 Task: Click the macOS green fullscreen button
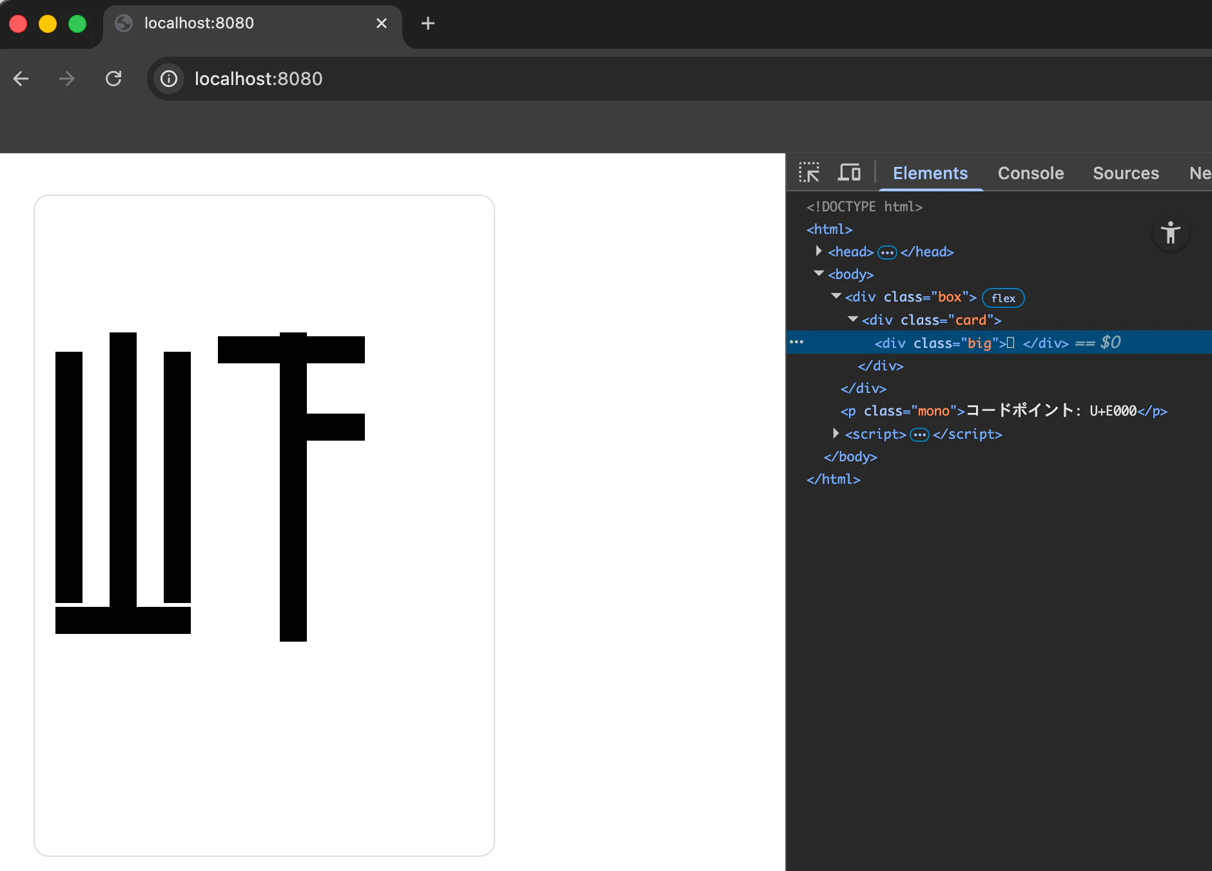77,24
